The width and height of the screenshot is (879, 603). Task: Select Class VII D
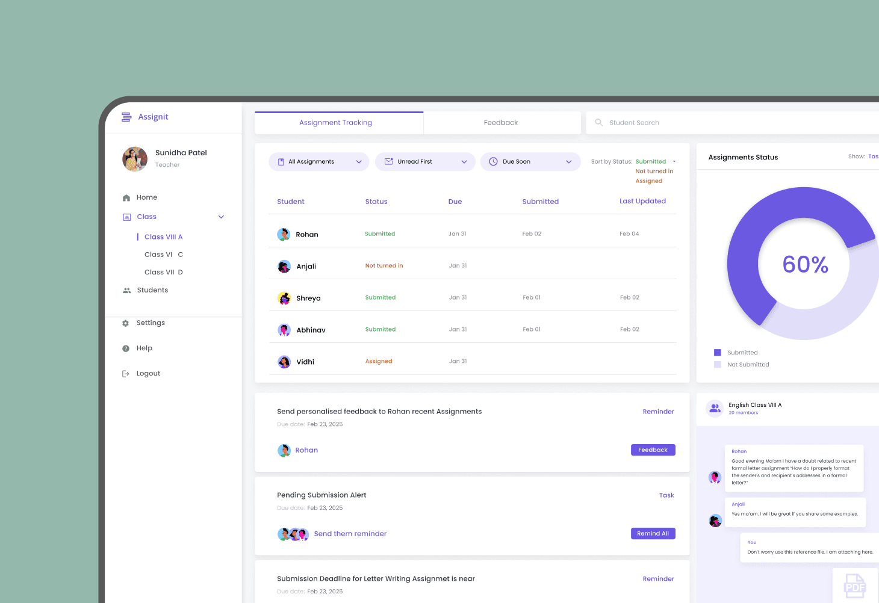tap(164, 272)
